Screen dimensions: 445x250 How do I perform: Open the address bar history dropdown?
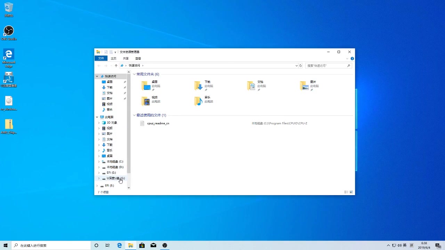pos(297,66)
